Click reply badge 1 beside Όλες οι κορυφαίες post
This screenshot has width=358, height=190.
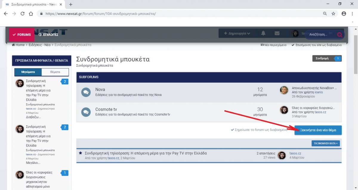point(64,173)
